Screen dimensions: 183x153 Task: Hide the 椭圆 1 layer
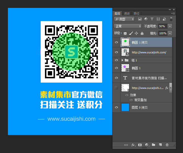point(116,68)
